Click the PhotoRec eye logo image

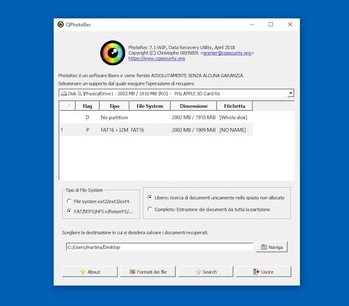point(113,53)
